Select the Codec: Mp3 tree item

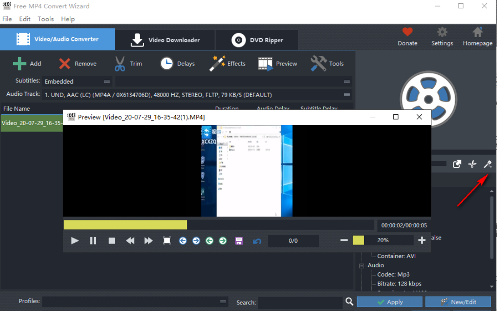(x=393, y=274)
